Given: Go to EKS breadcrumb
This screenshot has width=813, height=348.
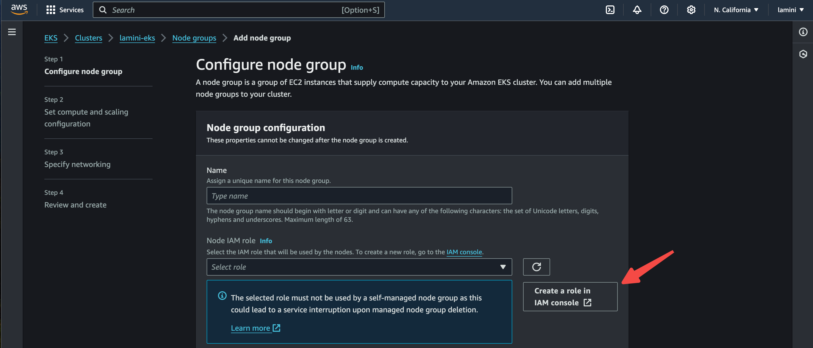Looking at the screenshot, I should point(51,38).
